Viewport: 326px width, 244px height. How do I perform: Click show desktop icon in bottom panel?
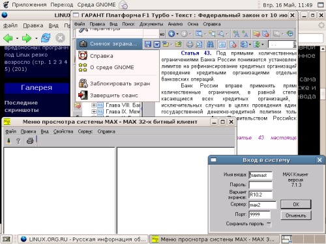(7, 239)
